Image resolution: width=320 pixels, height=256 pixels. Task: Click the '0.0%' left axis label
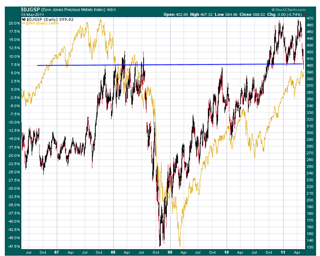click(x=15, y=89)
